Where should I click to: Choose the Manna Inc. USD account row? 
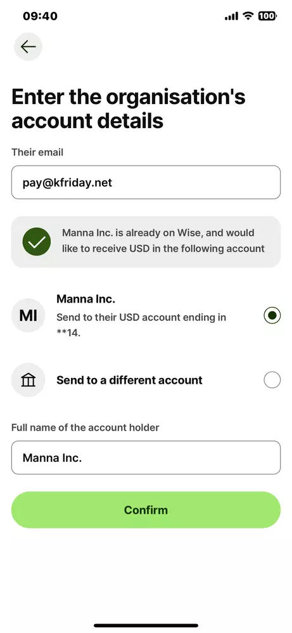tap(146, 315)
